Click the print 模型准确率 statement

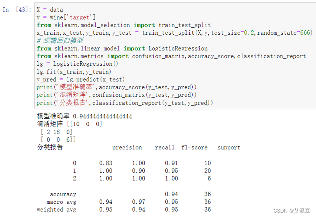tap(117, 87)
